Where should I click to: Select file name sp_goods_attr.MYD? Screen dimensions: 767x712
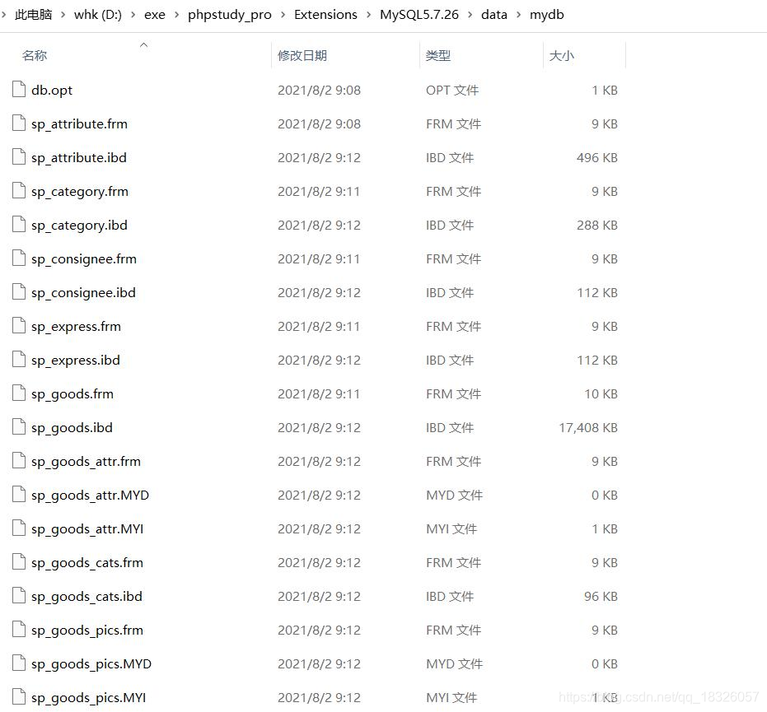coord(90,495)
